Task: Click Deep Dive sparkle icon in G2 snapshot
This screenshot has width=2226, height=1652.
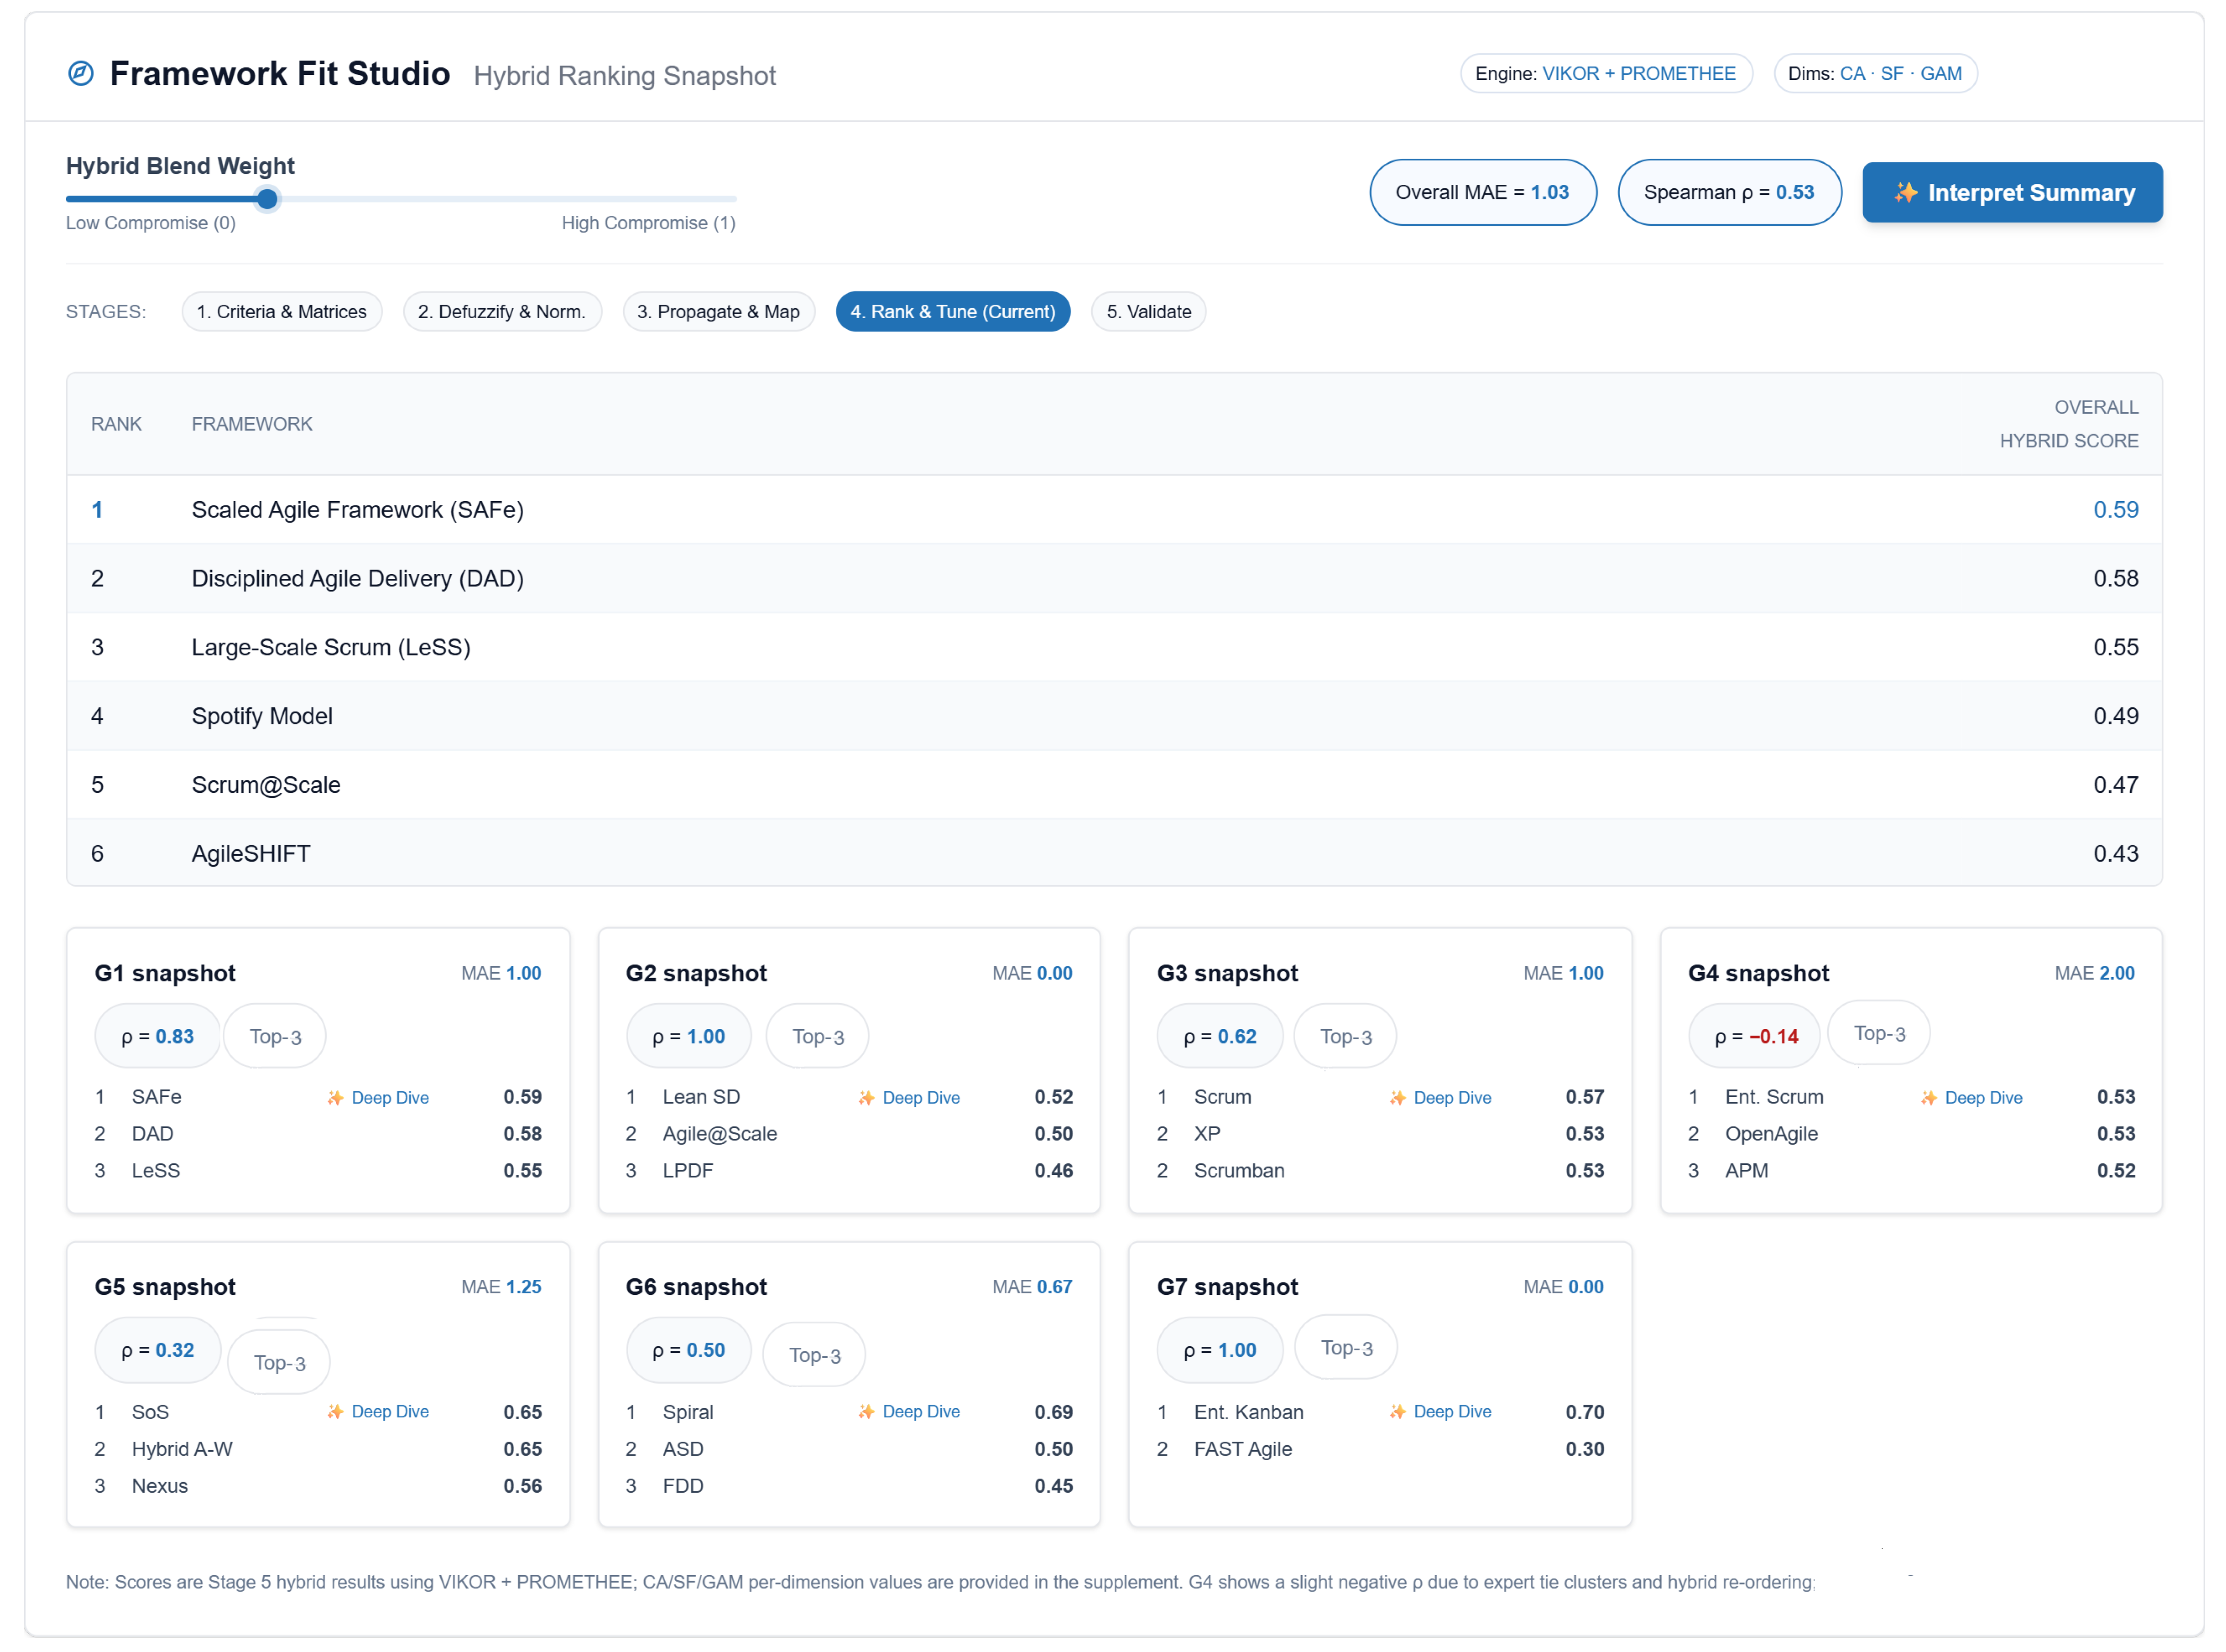Action: coord(866,1098)
